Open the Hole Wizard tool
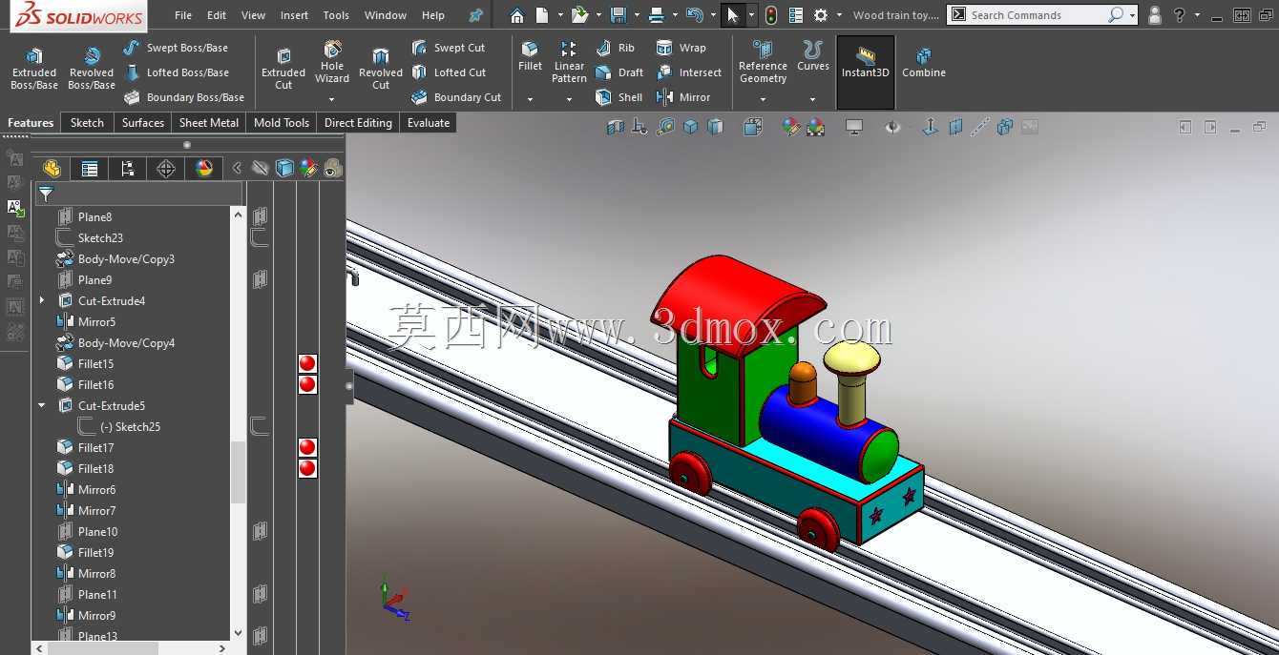 tap(332, 62)
